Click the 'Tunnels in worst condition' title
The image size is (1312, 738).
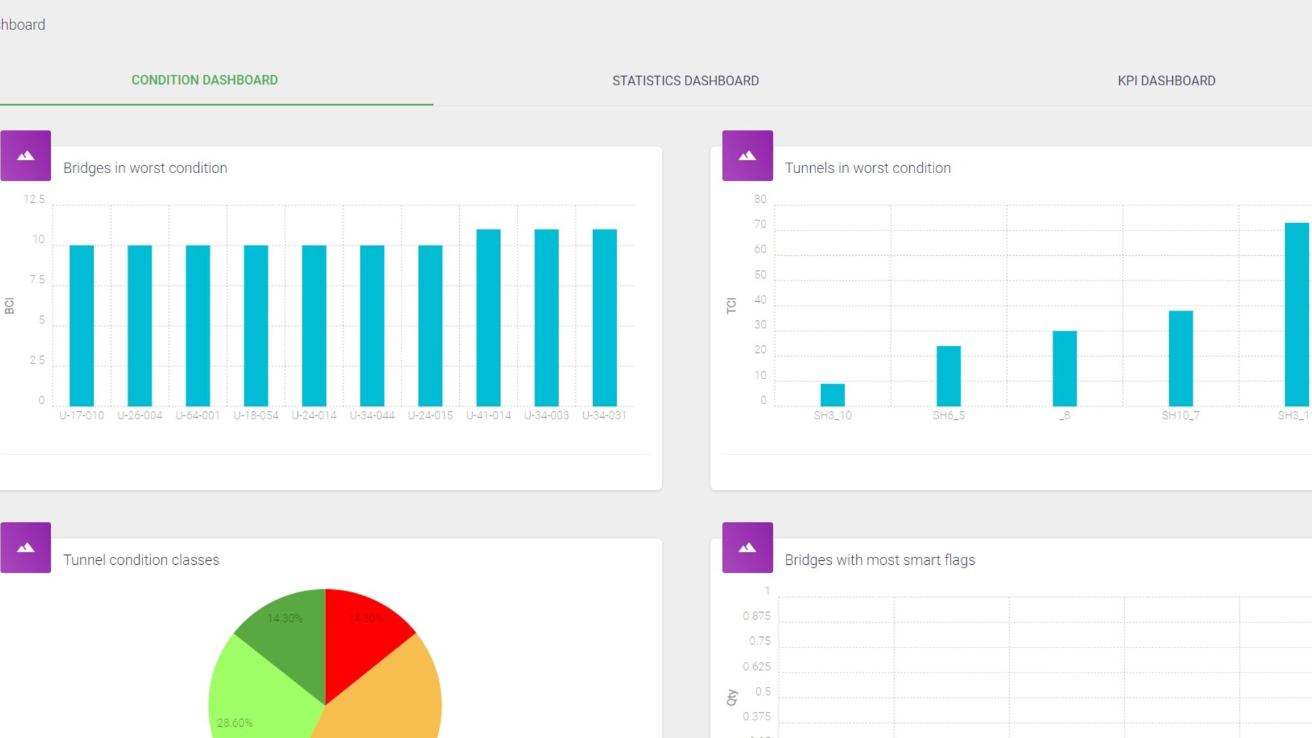(867, 168)
